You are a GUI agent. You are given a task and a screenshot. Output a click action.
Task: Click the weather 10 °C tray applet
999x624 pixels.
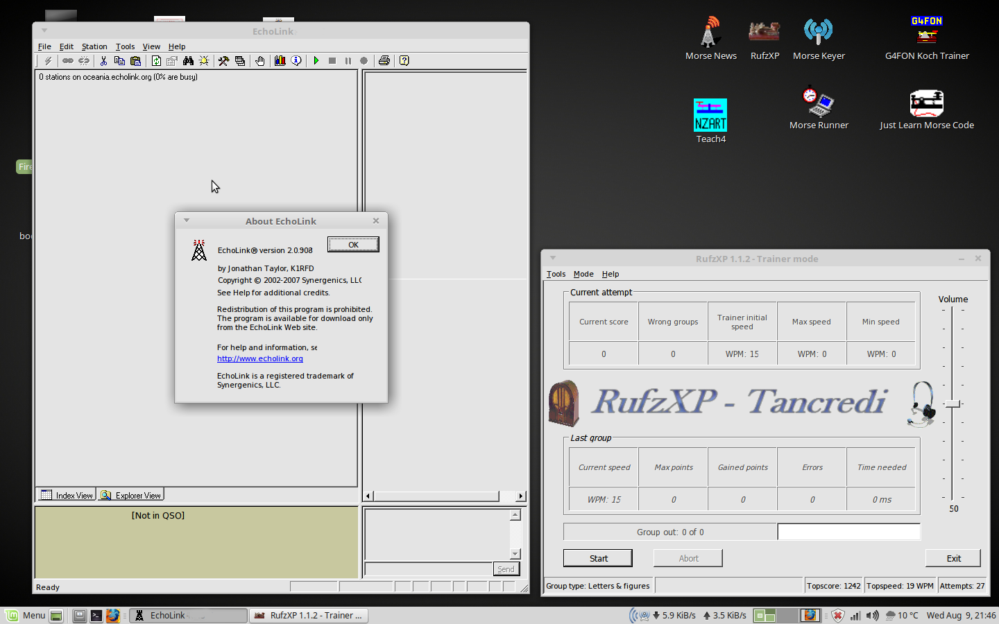tap(902, 615)
